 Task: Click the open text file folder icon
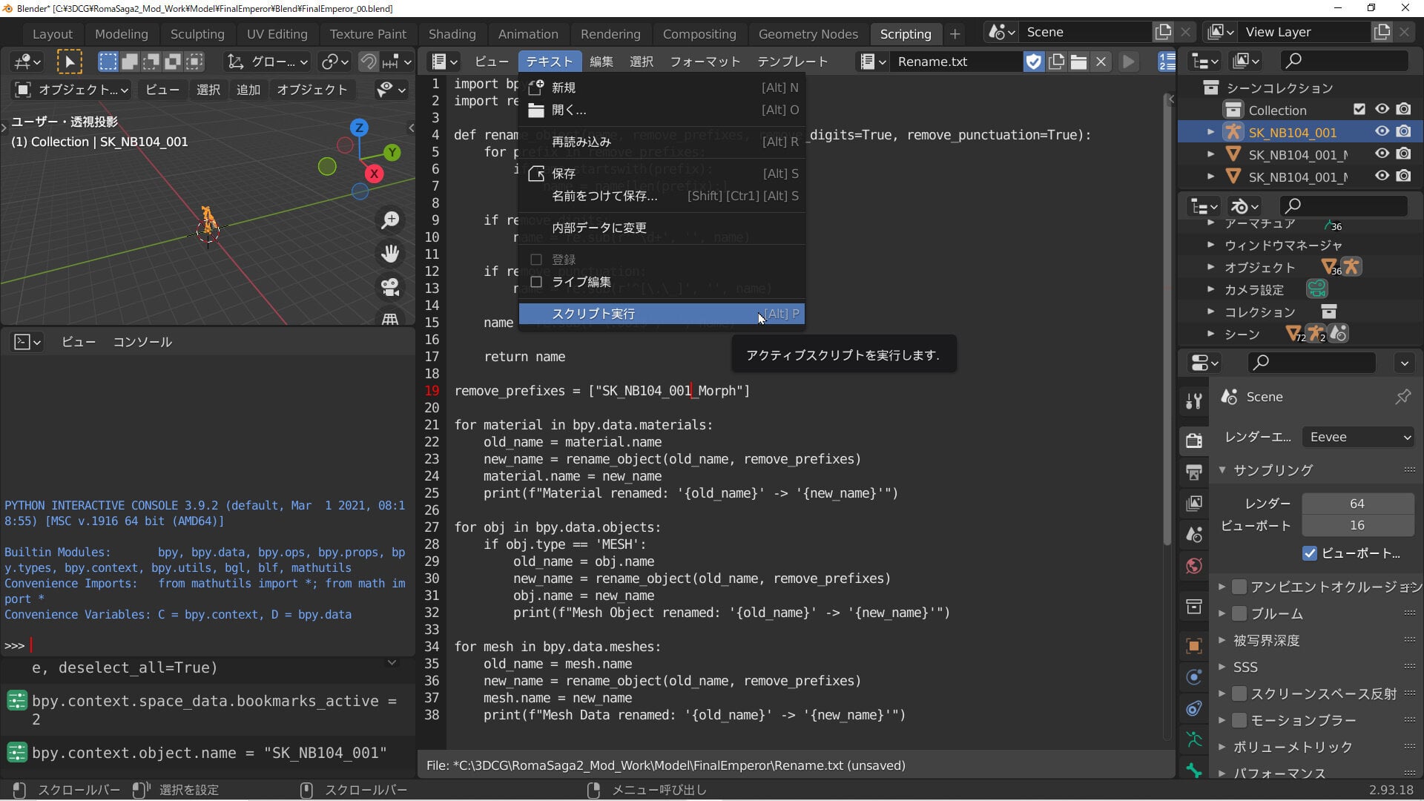pos(1078,62)
